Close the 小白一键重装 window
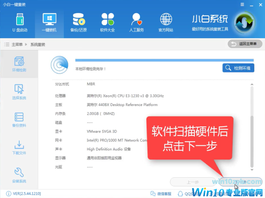Screen dimensions: 265x198 pyautogui.click(x=260, y=5)
